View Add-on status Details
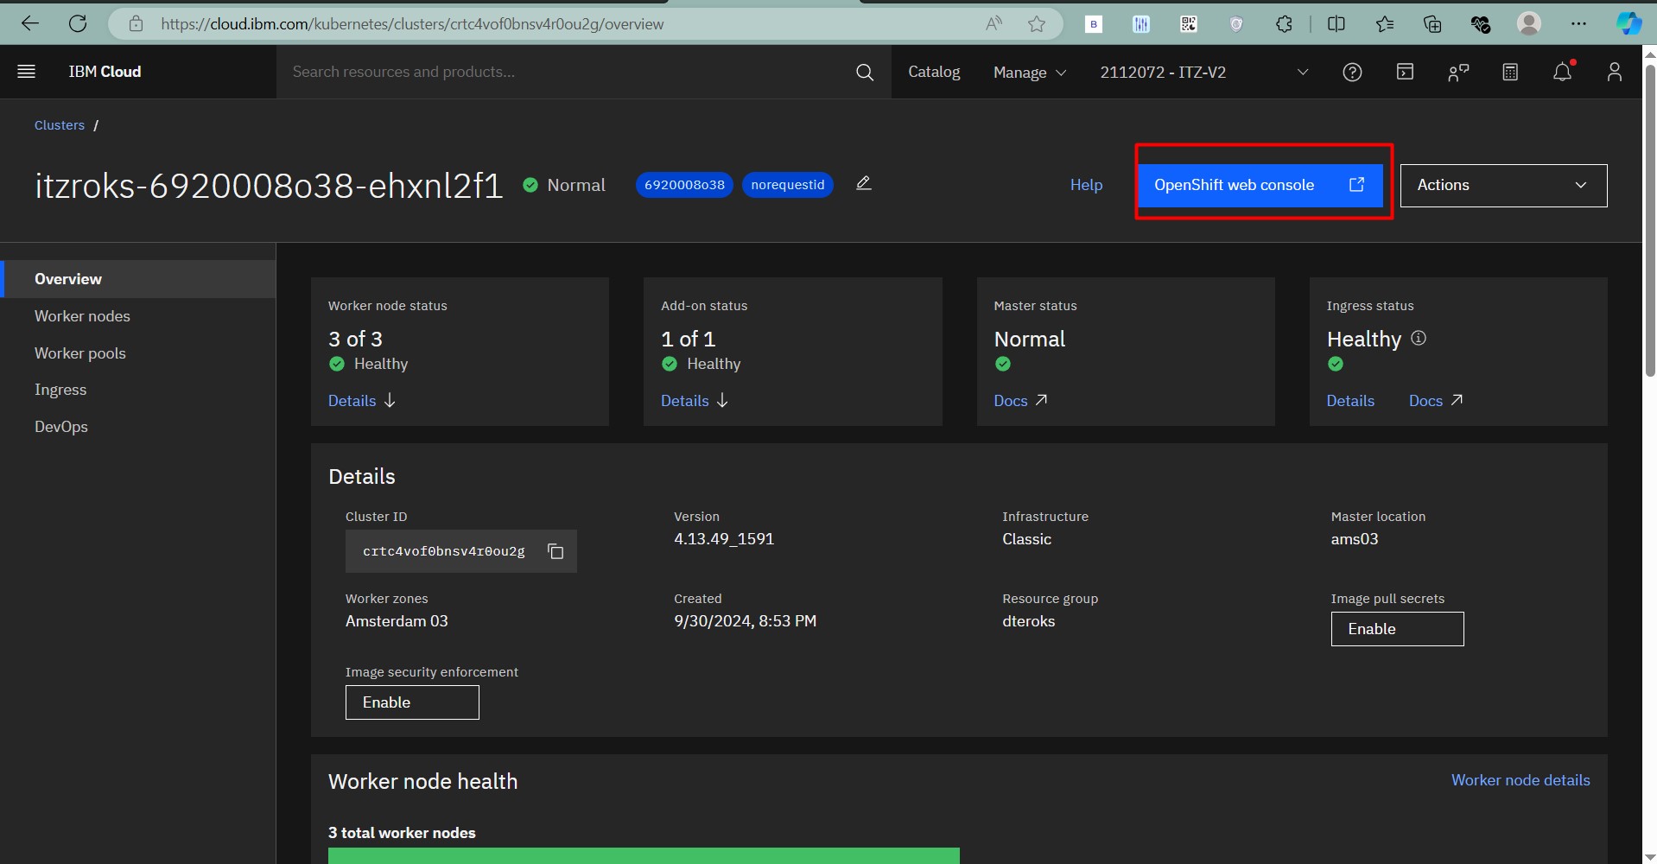 (695, 401)
